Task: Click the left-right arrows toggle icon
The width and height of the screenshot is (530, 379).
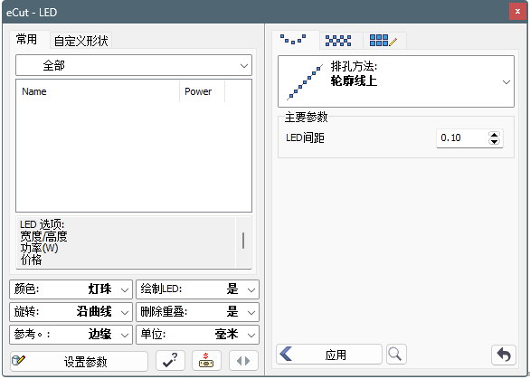Action: click(243, 360)
